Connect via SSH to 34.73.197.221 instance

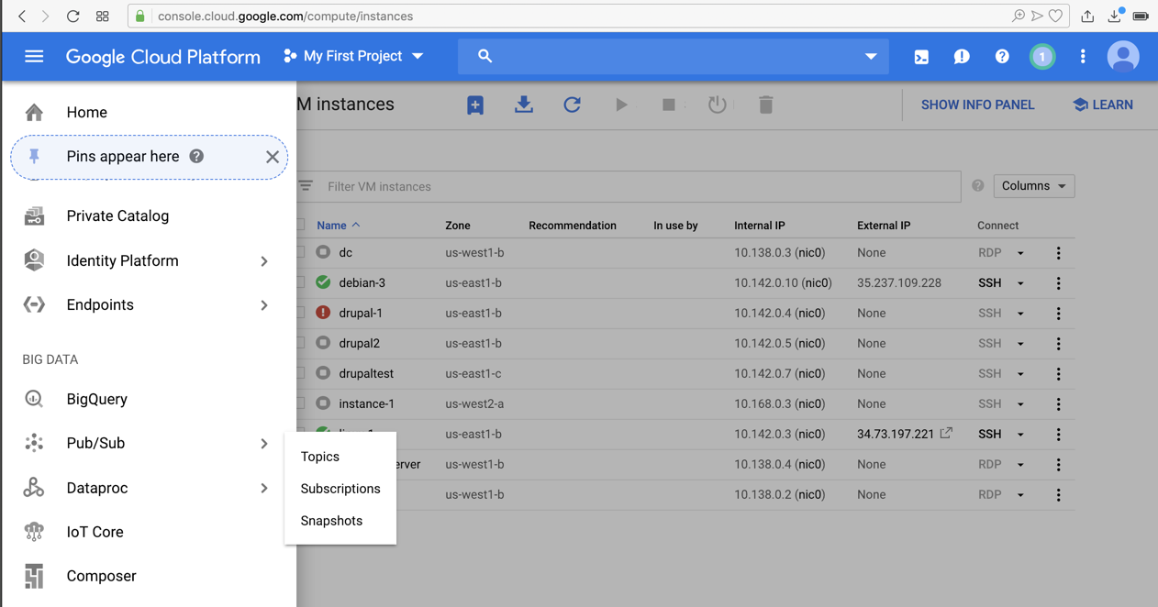tap(989, 435)
